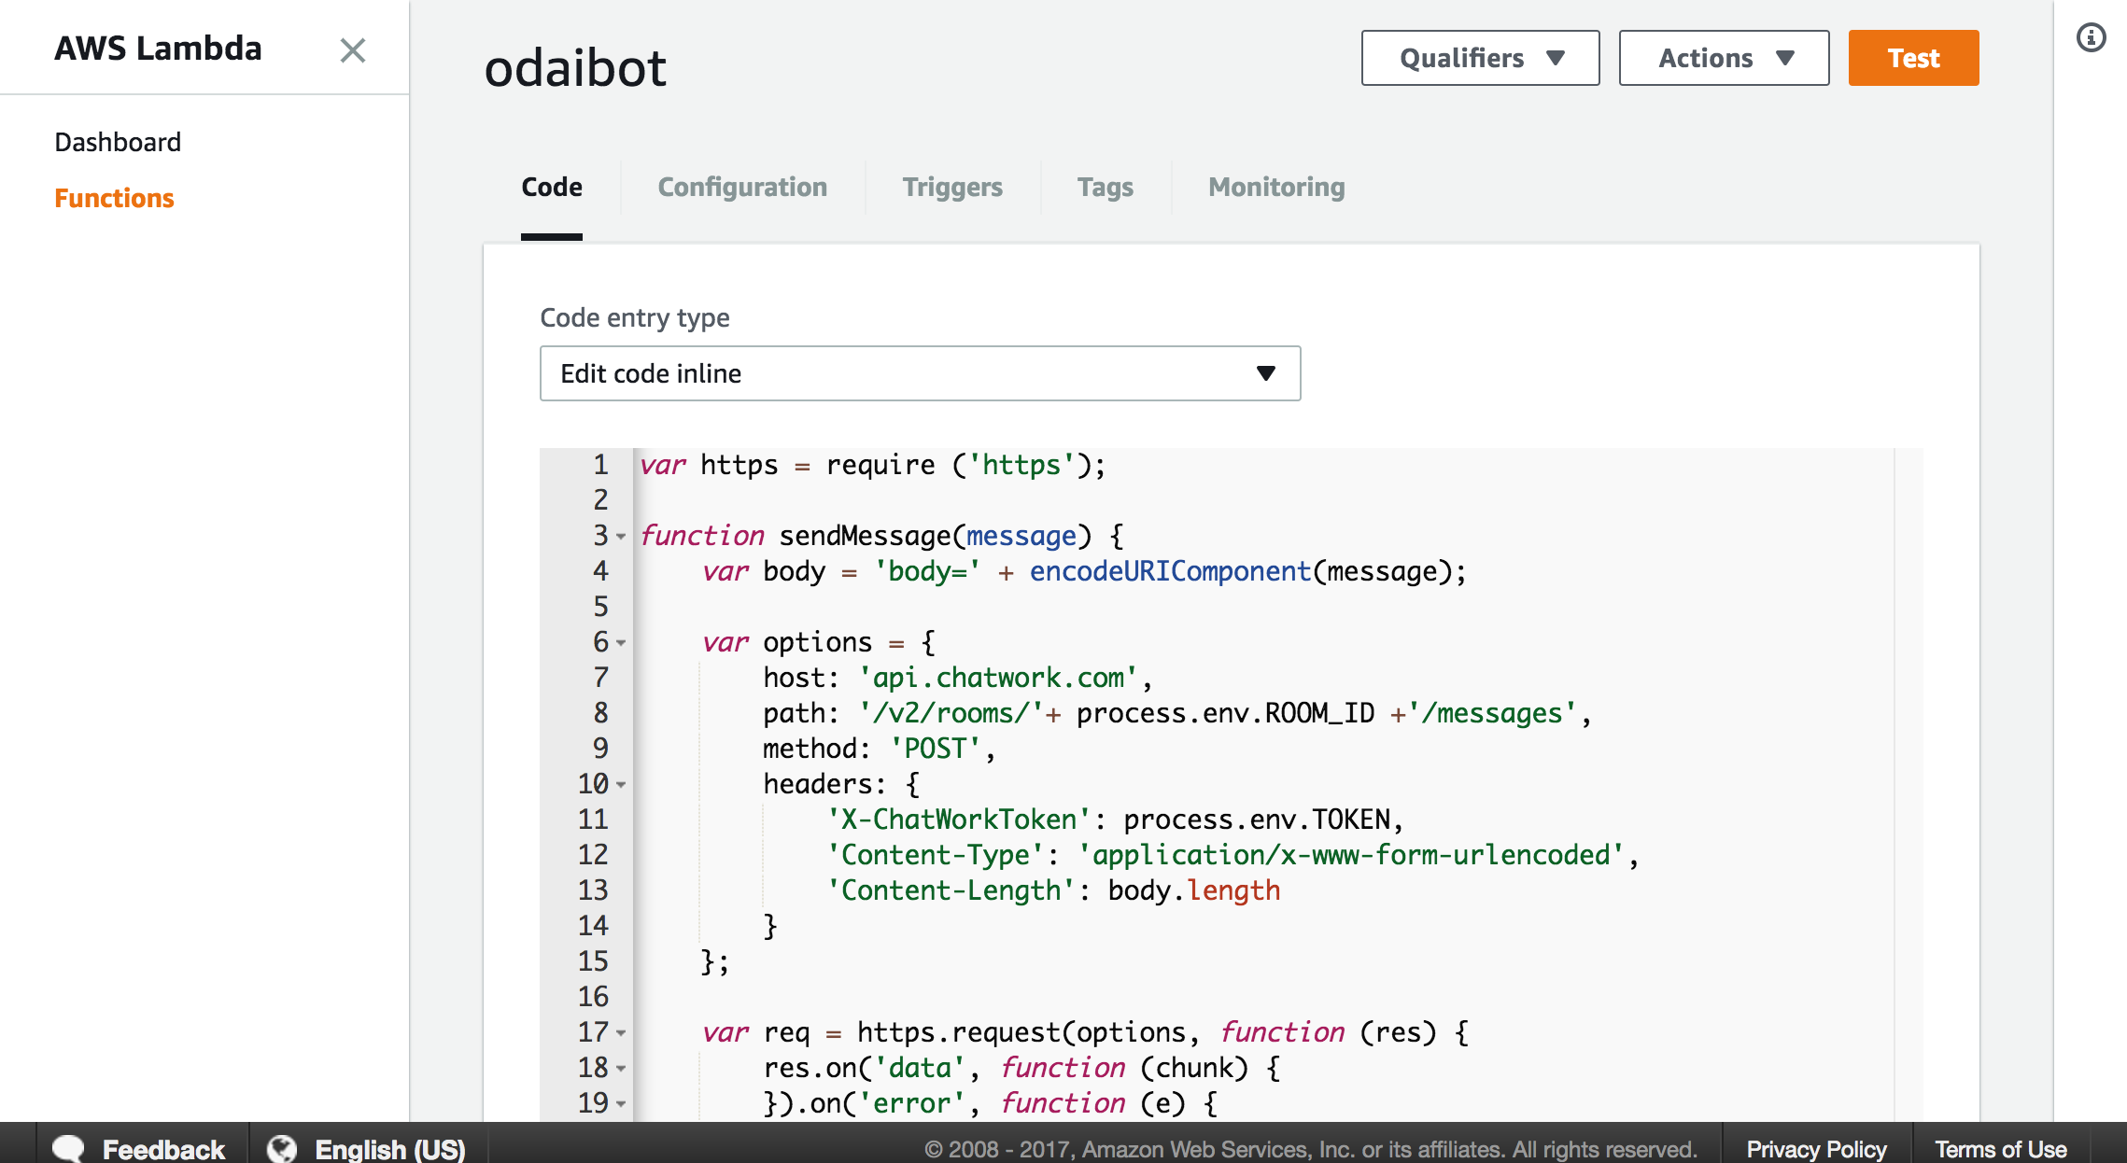Switch to the Configuration tab
Screen dimensions: 2127x1163
click(x=742, y=187)
